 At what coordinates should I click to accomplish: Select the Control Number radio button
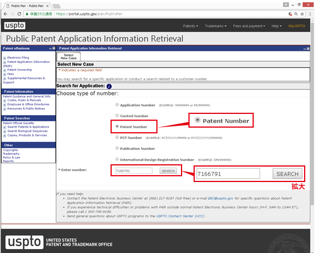117,116
